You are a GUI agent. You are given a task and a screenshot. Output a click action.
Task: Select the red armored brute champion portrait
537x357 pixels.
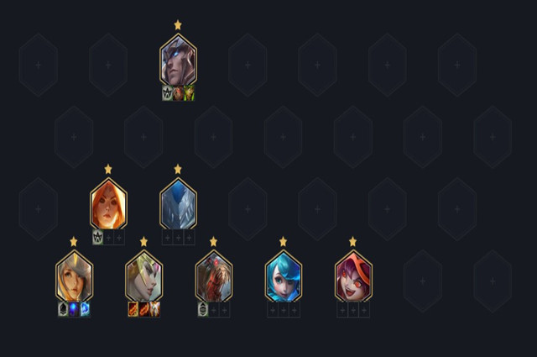coord(214,276)
